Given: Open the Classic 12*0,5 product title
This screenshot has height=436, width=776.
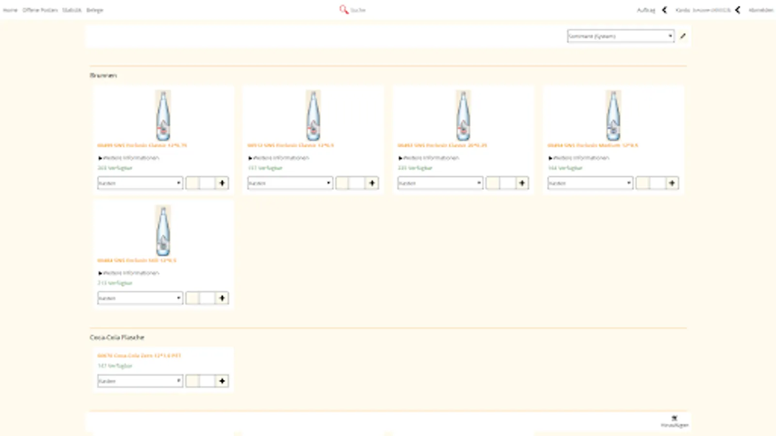Looking at the screenshot, I should pyautogui.click(x=291, y=145).
